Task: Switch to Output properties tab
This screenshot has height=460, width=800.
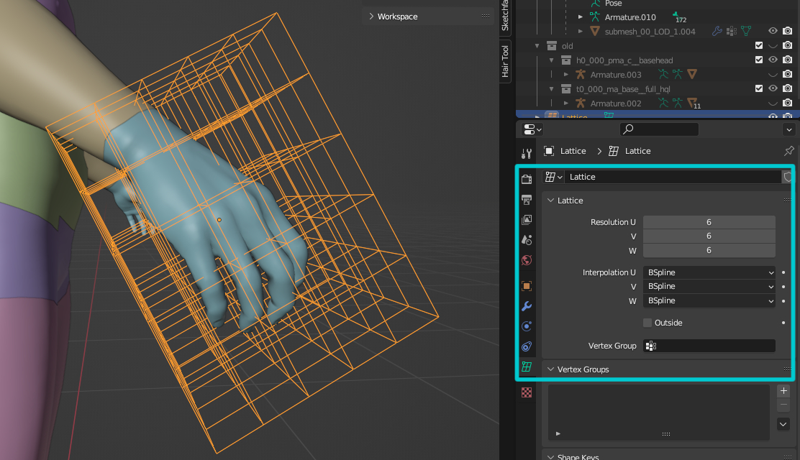Action: [x=527, y=199]
